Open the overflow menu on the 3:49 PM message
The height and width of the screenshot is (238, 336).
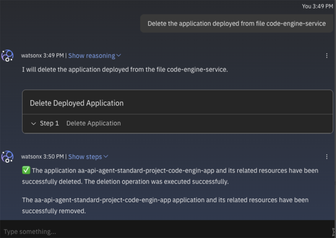pyautogui.click(x=326, y=56)
